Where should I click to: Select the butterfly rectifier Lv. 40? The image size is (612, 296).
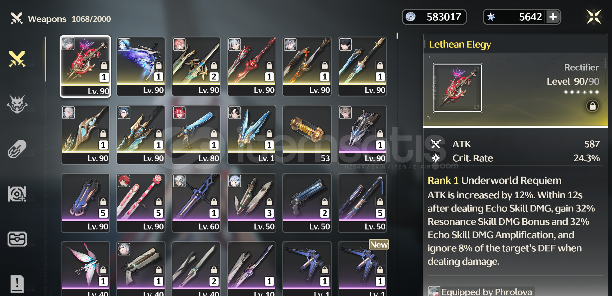pos(85,269)
